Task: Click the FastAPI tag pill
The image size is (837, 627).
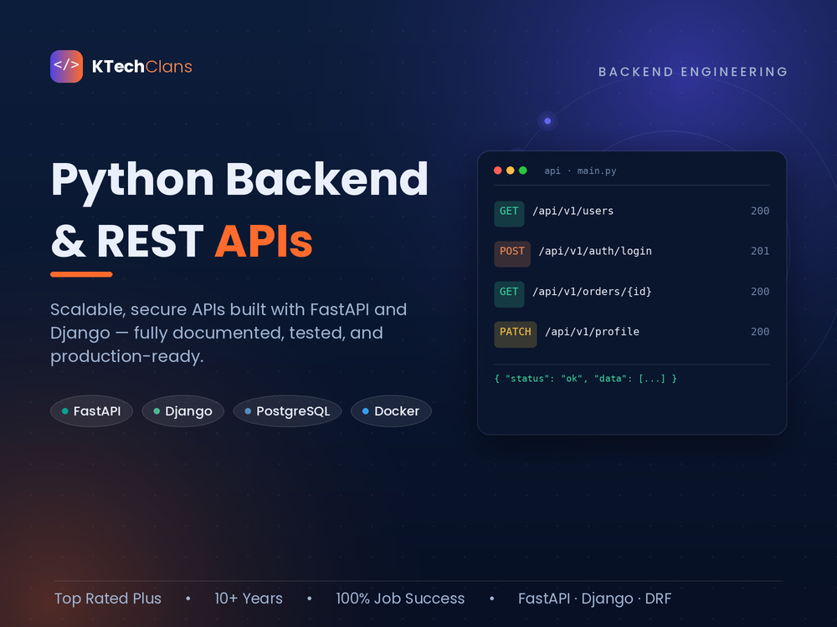Action: [x=91, y=411]
